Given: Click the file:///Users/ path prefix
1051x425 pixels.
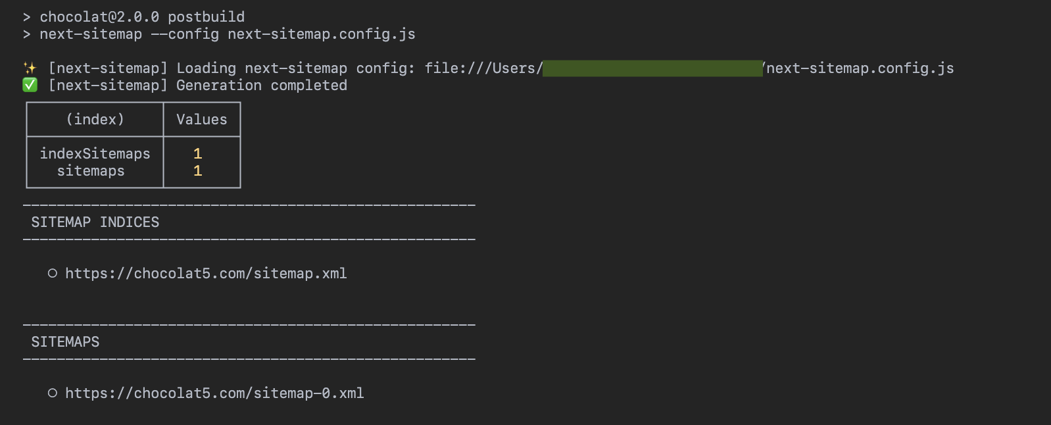Looking at the screenshot, I should [x=483, y=68].
